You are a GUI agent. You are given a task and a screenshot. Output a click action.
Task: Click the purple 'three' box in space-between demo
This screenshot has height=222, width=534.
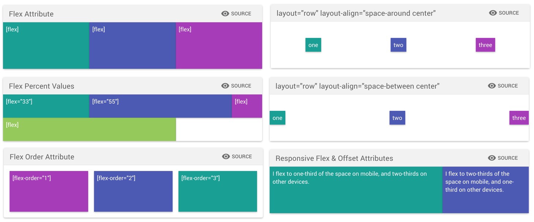pos(519,118)
